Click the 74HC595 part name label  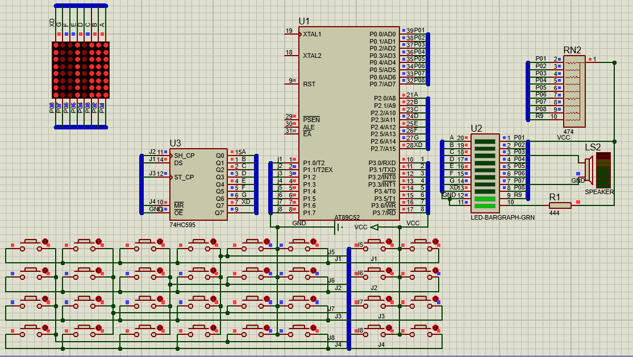[182, 225]
